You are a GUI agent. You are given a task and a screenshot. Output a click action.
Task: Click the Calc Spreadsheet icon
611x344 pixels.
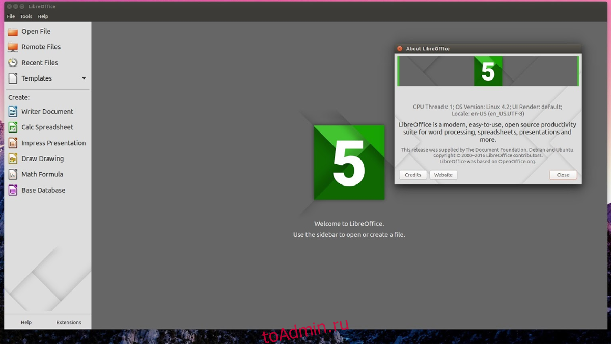tap(13, 127)
